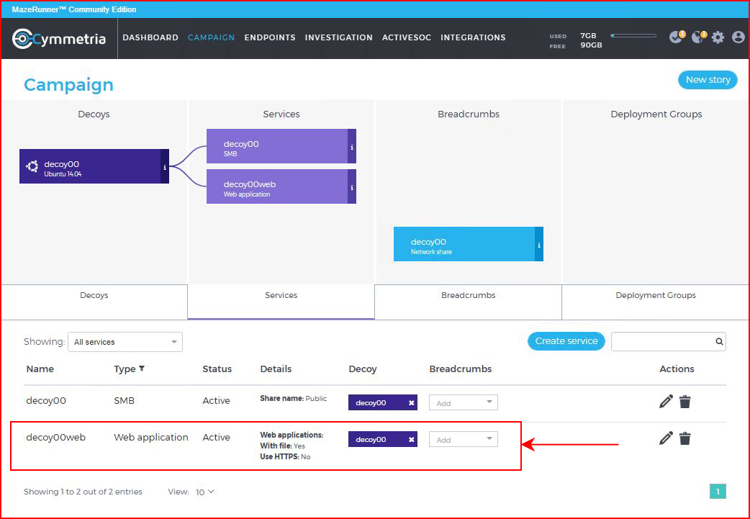The height and width of the screenshot is (519, 750).
Task: Open the View 10 entries dropdown
Action: pyautogui.click(x=204, y=492)
